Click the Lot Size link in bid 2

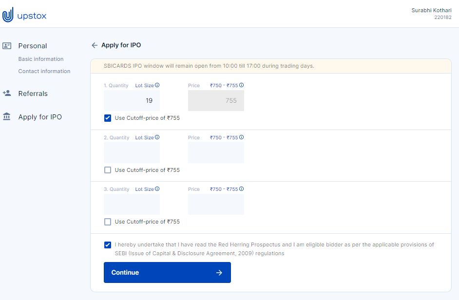pos(144,137)
